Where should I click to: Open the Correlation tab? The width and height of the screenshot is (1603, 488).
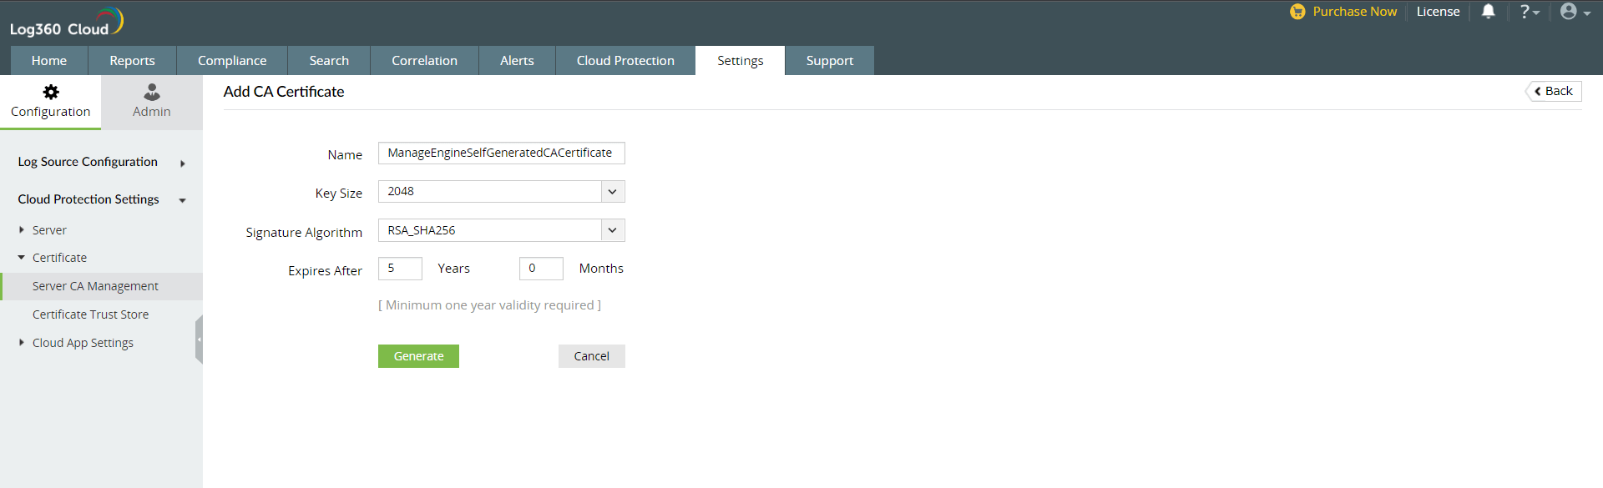424,61
